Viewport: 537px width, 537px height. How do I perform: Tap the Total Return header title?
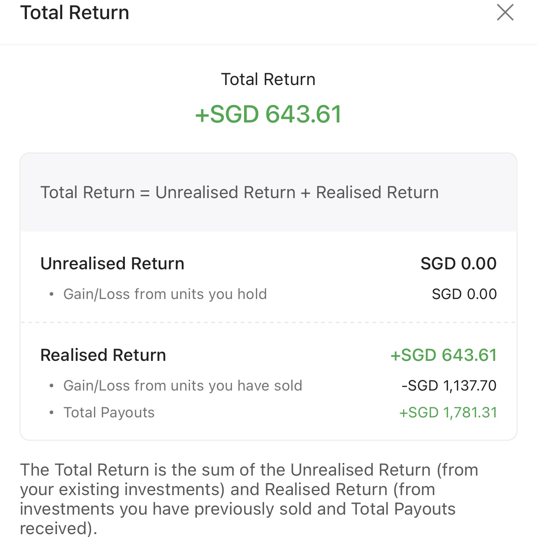(x=75, y=13)
